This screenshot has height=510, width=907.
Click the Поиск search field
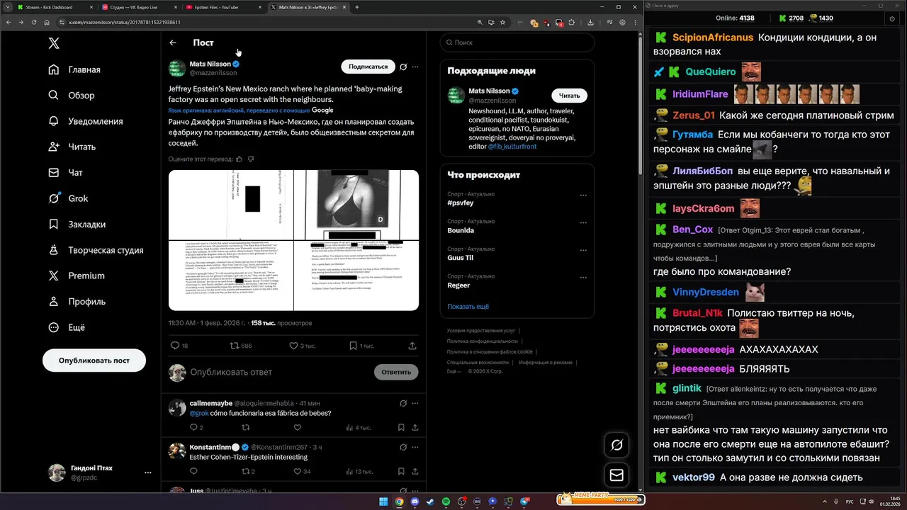[517, 42]
